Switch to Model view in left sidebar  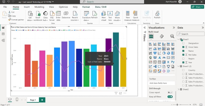click(x=3, y=40)
